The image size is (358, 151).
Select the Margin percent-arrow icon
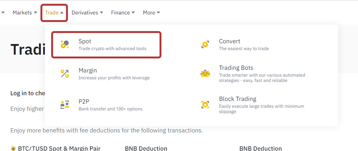click(65, 74)
